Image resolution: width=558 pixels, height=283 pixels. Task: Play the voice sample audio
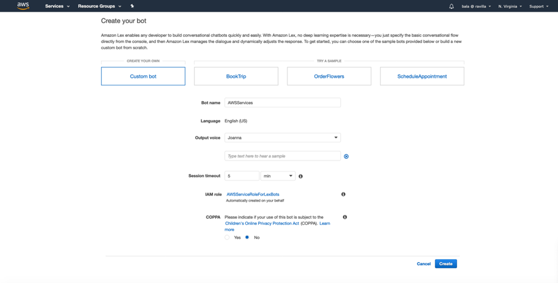(346, 156)
